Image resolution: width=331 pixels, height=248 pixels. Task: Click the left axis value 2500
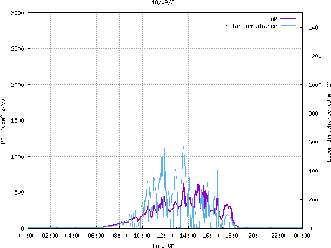(x=17, y=49)
